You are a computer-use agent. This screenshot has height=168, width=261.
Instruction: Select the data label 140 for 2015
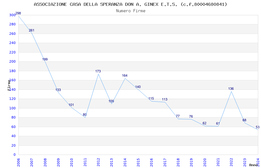coord(138,87)
